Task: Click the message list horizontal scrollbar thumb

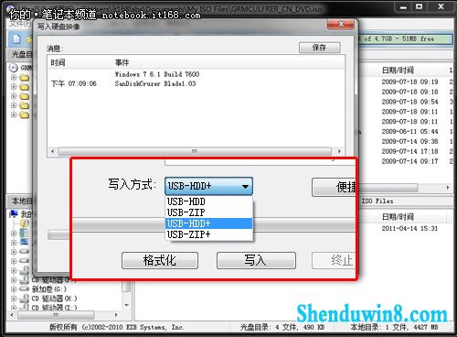Action: point(195,151)
